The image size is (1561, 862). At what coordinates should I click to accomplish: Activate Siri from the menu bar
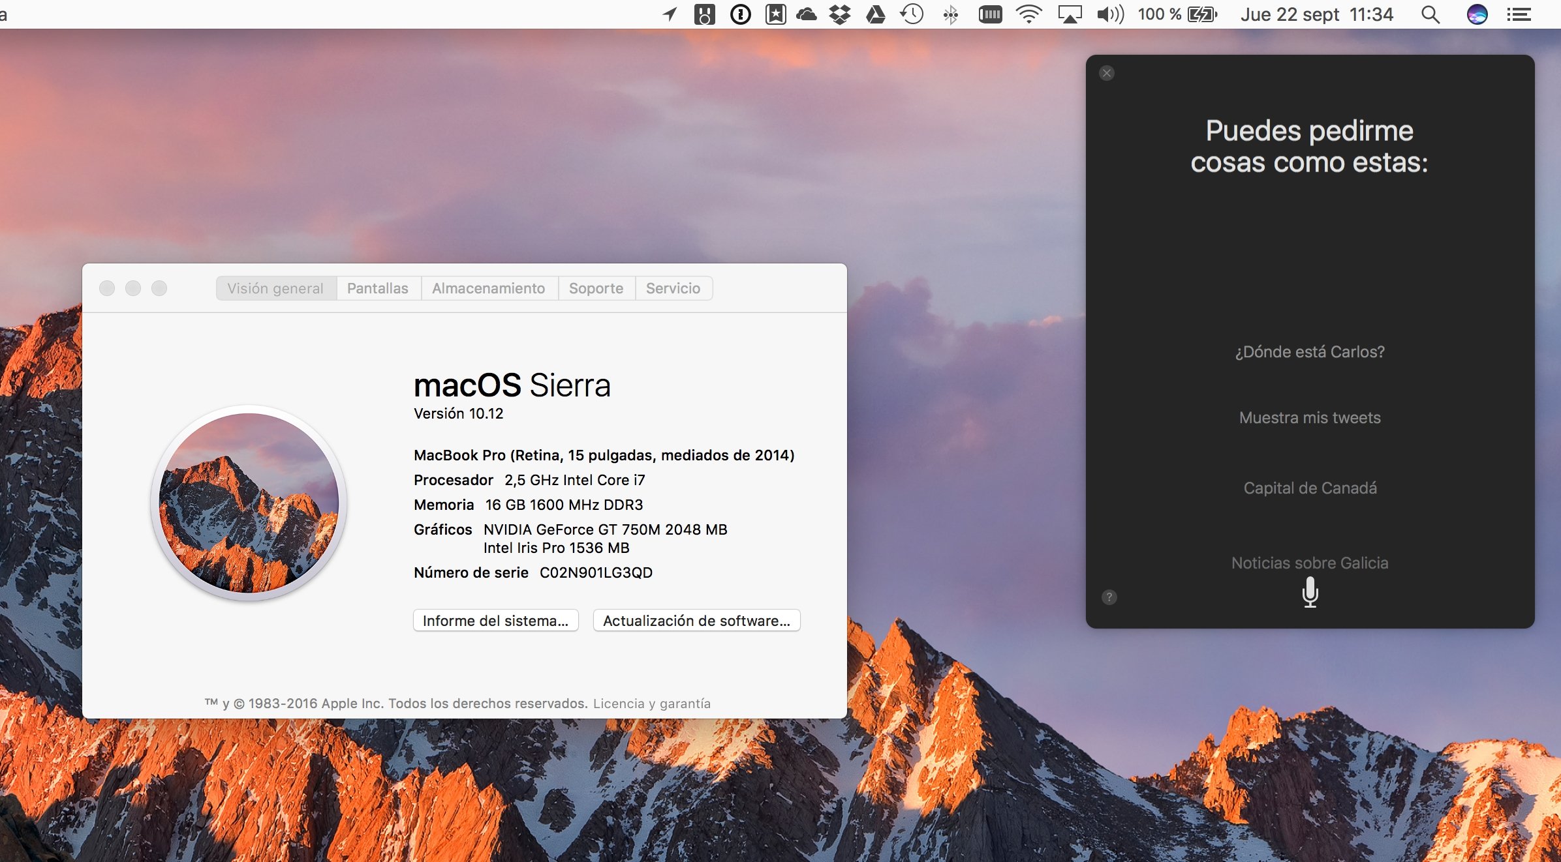[1477, 14]
